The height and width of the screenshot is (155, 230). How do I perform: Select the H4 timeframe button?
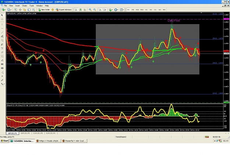click(151, 10)
